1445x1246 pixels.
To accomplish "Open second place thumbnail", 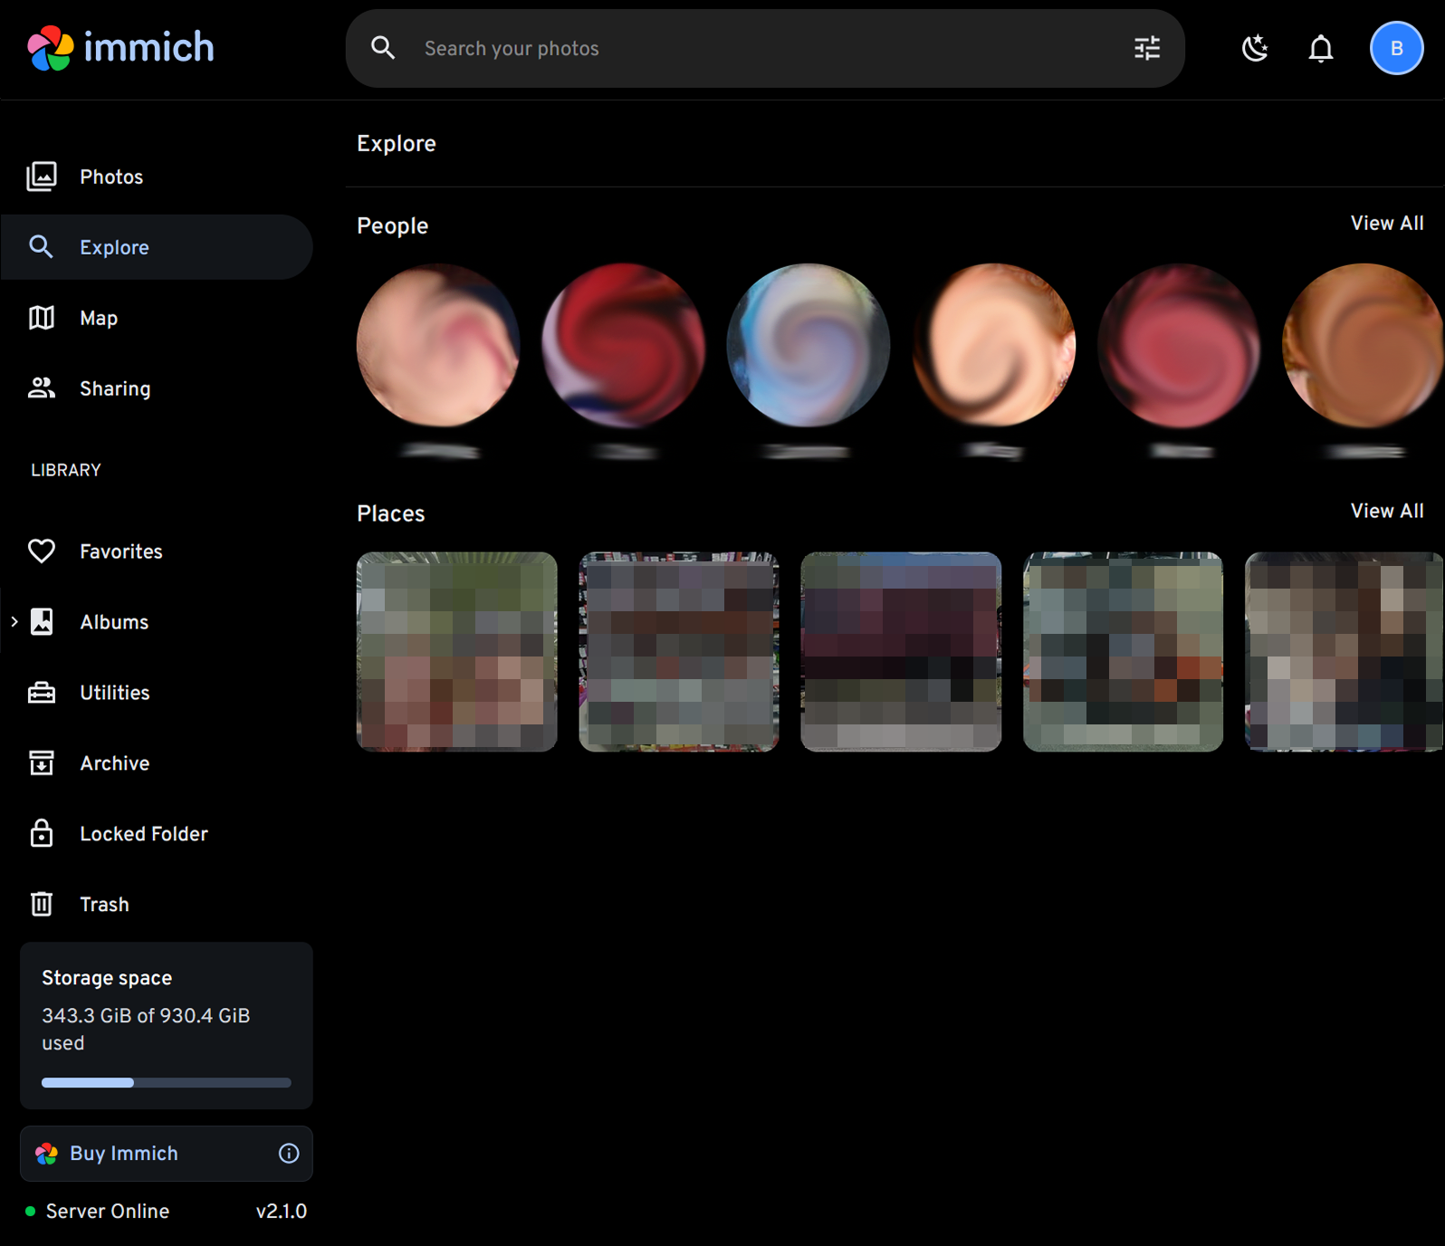I will pyautogui.click(x=679, y=652).
